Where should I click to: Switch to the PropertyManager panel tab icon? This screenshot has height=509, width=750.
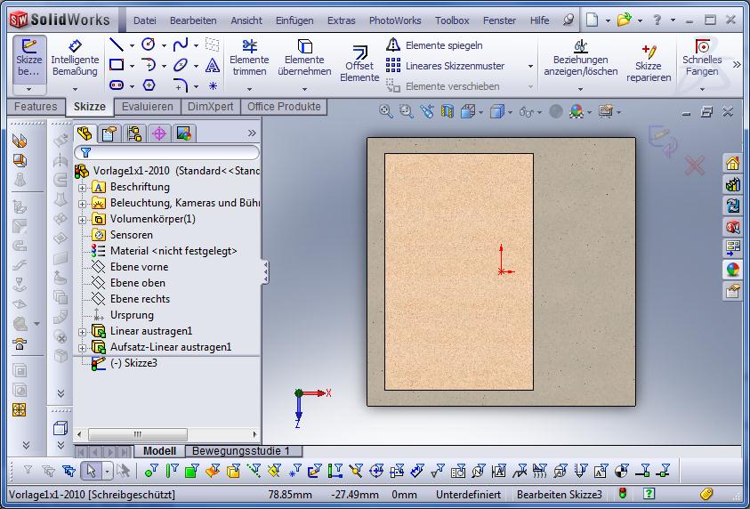(x=109, y=133)
